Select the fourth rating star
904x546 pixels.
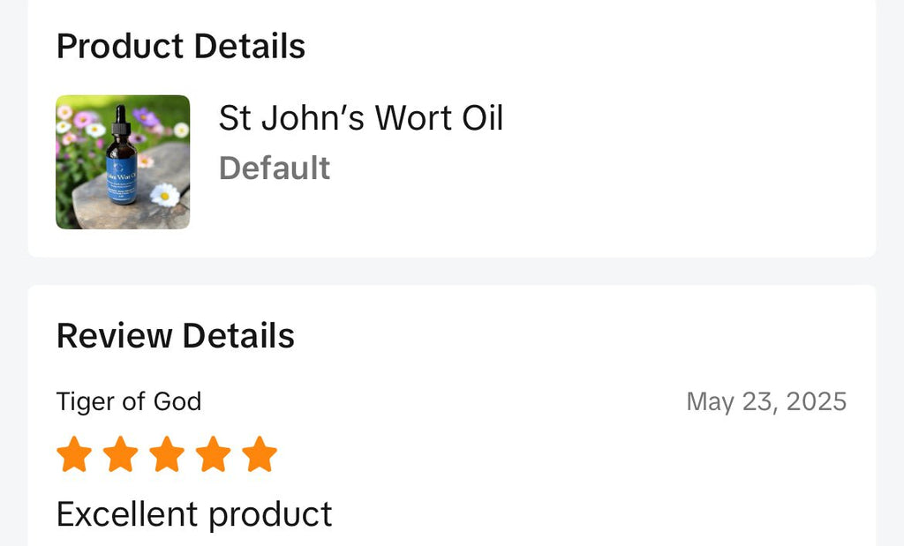[210, 454]
